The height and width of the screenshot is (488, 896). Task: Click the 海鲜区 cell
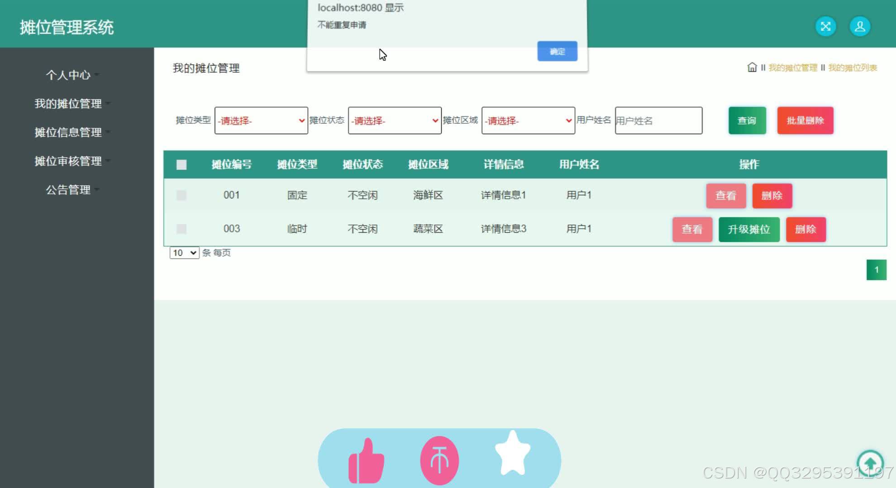coord(428,195)
